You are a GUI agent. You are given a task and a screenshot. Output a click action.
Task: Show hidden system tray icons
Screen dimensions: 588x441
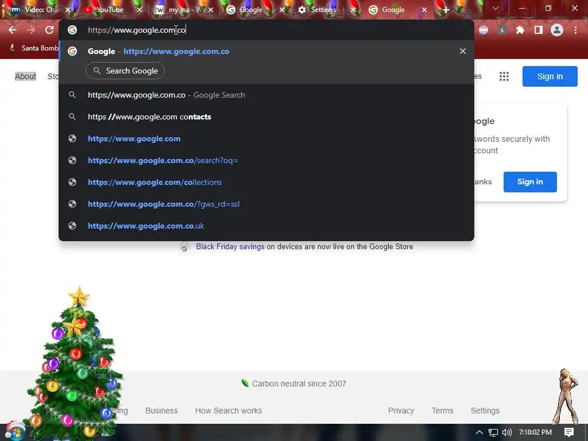click(x=479, y=432)
